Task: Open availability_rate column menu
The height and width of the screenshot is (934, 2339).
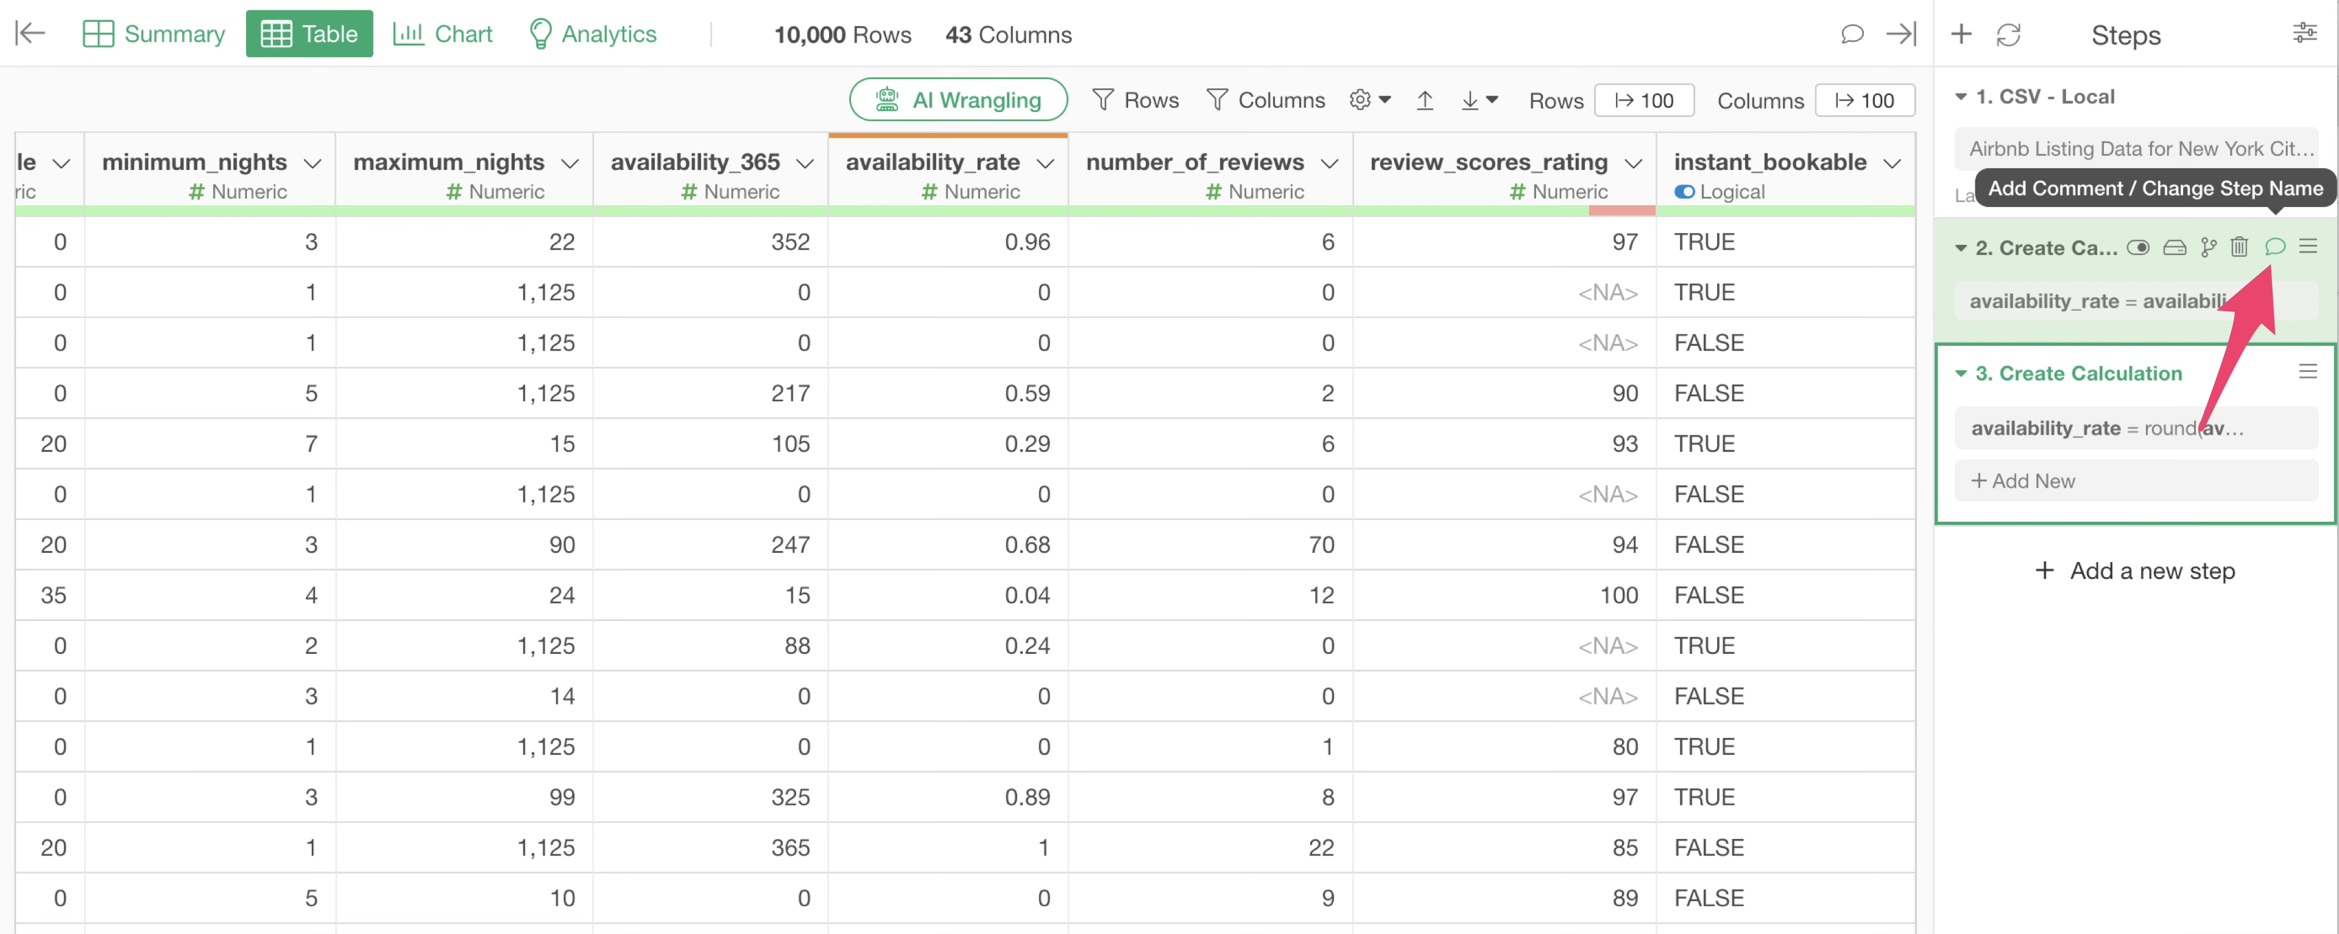Action: pyautogui.click(x=1045, y=163)
